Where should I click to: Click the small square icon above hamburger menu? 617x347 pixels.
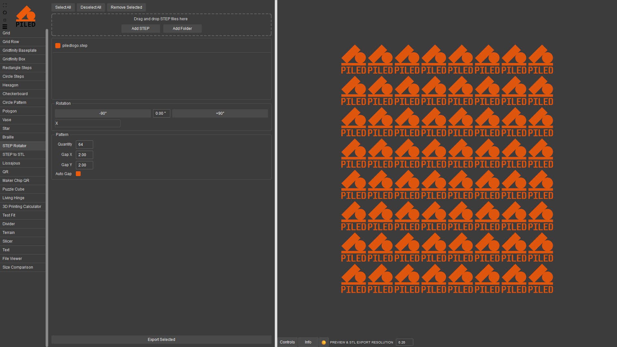tap(5, 20)
